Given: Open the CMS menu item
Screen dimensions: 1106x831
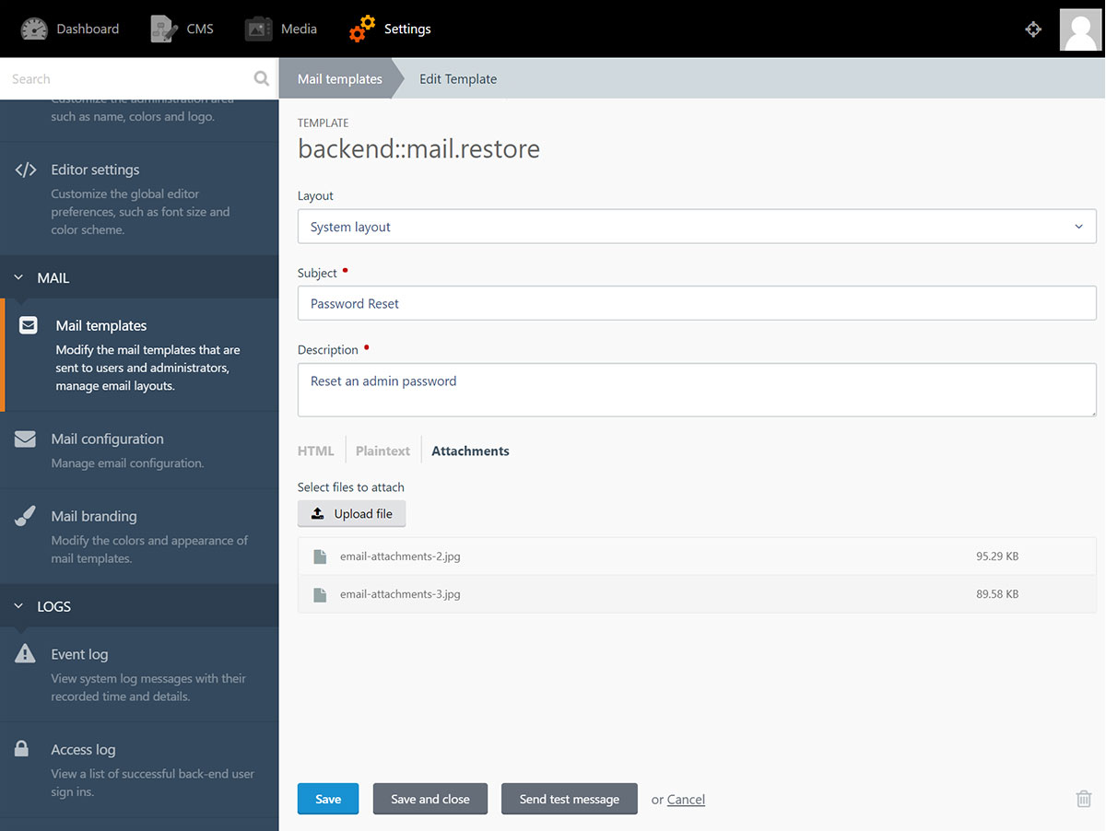Looking at the screenshot, I should 182,29.
